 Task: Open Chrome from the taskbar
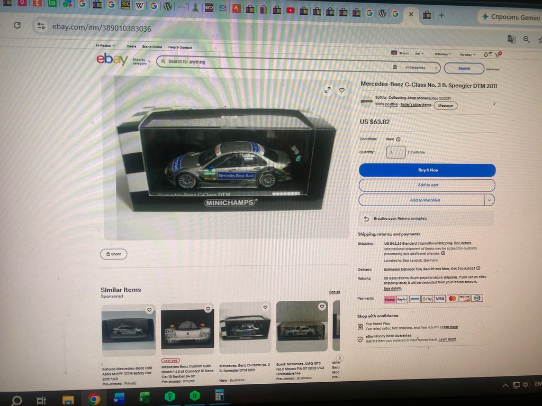point(94,399)
